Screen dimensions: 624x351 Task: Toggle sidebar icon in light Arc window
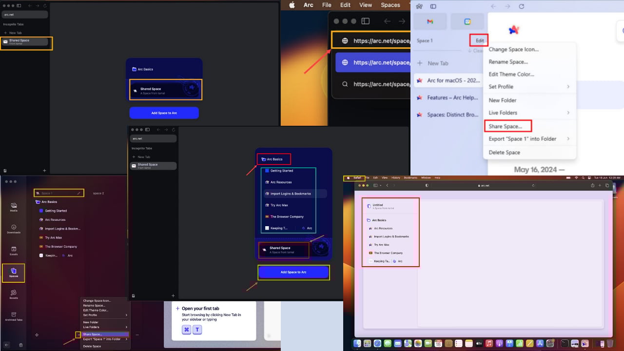point(433,6)
